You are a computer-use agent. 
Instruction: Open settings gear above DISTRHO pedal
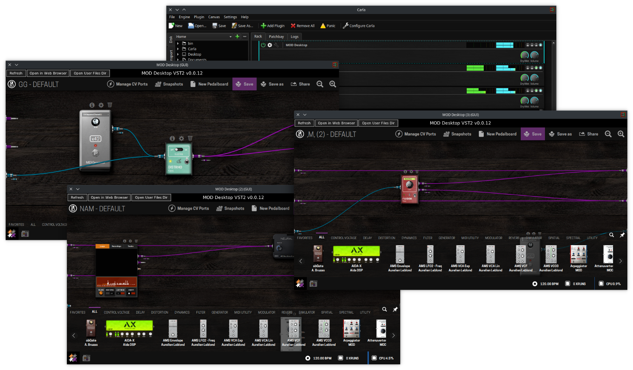pyautogui.click(x=181, y=138)
